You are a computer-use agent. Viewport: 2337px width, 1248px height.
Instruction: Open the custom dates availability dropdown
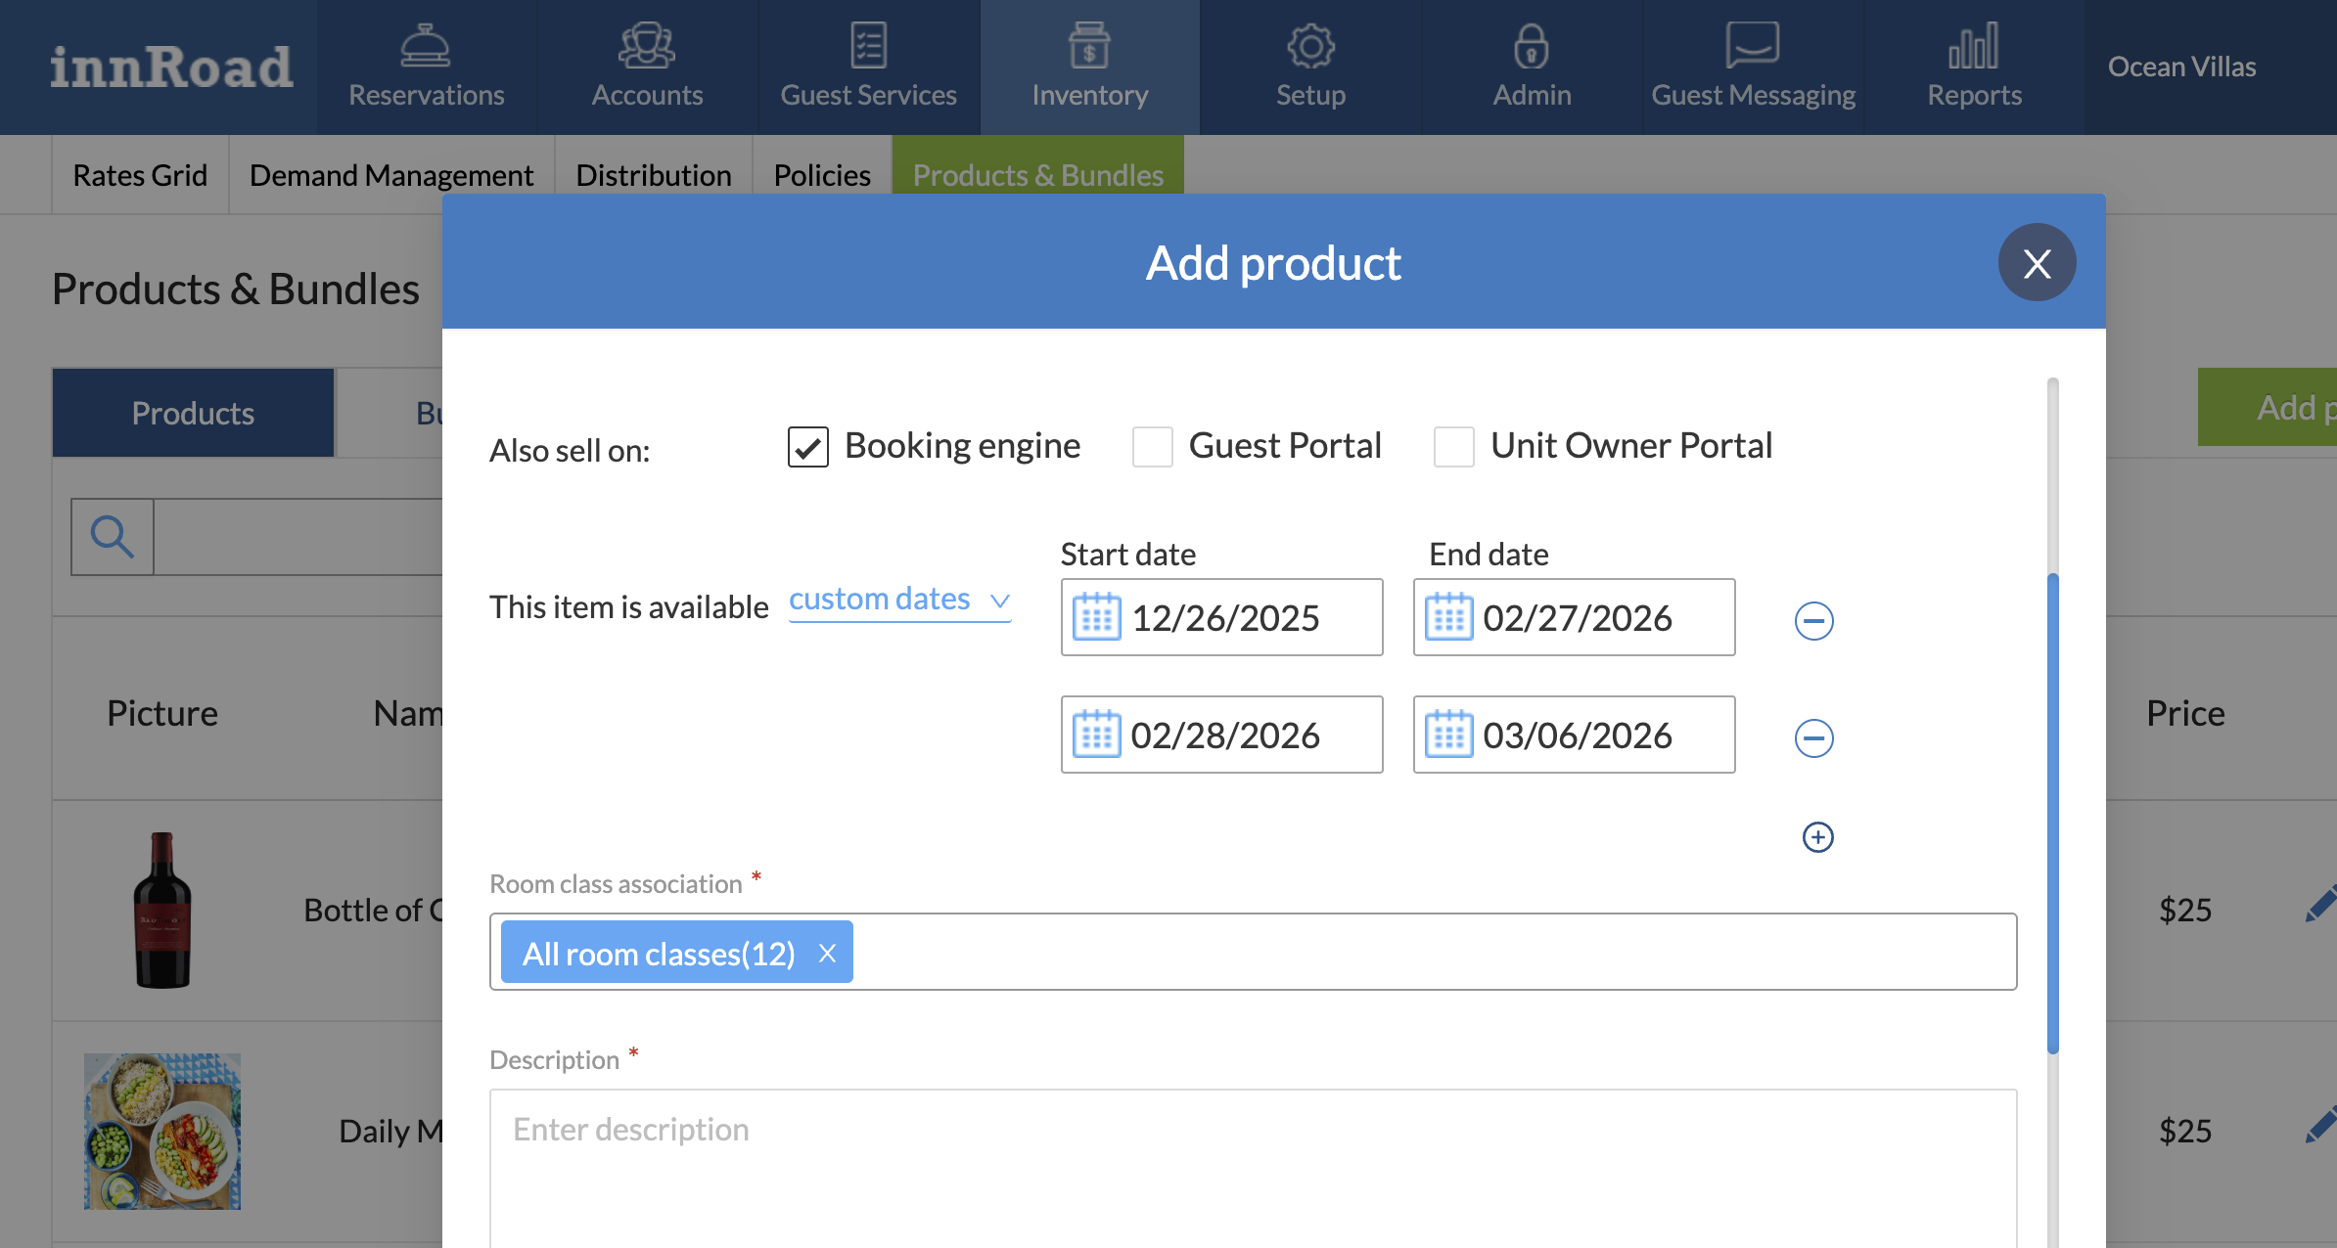point(899,600)
